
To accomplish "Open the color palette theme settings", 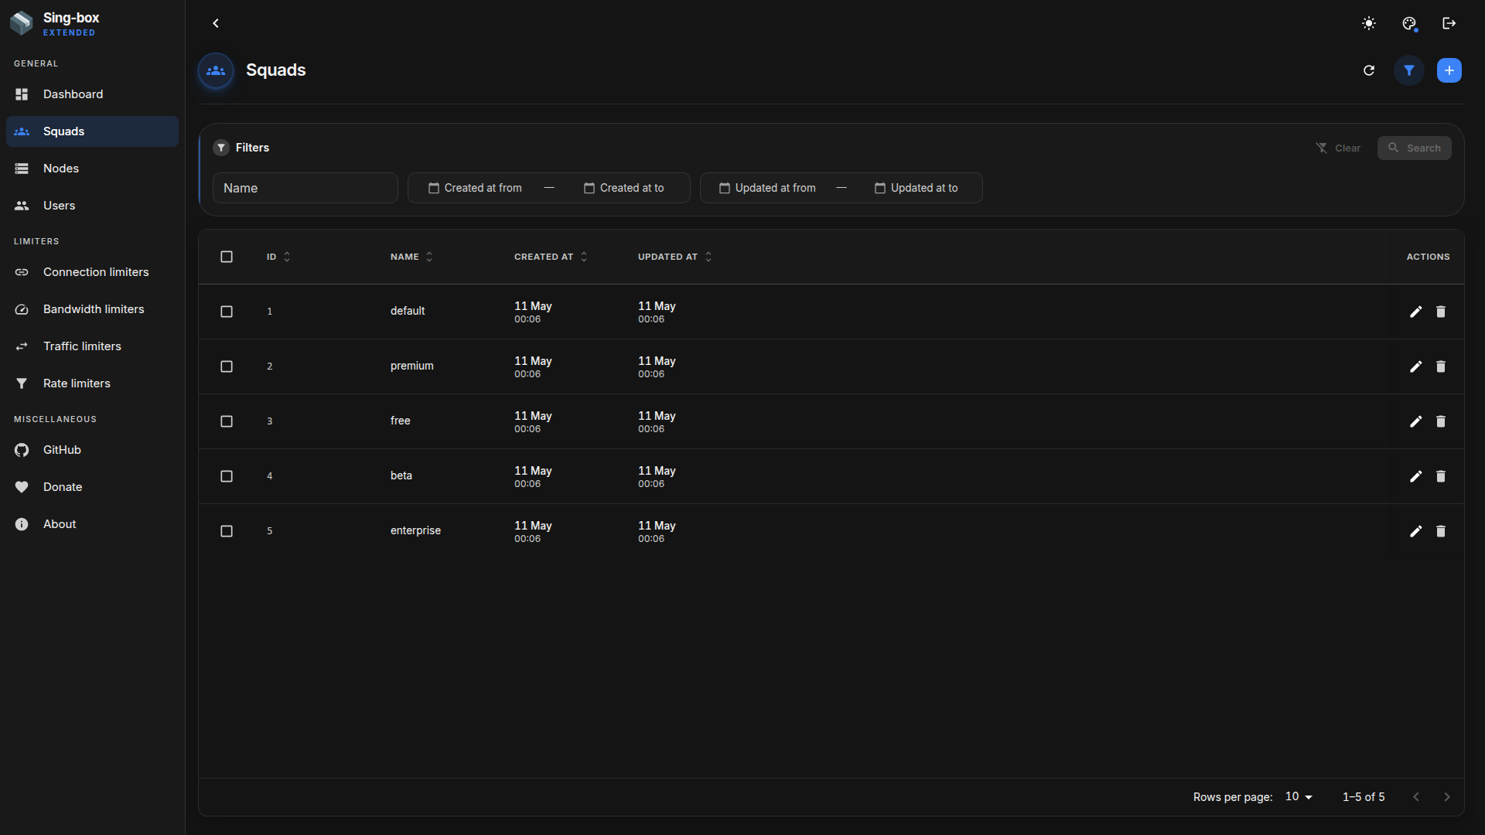I will (1409, 23).
